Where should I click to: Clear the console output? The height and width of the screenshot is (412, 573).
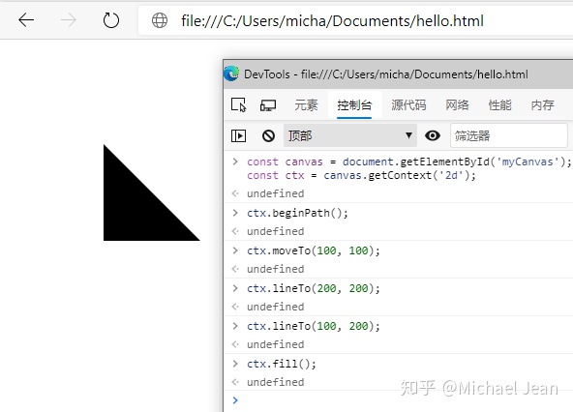(268, 135)
